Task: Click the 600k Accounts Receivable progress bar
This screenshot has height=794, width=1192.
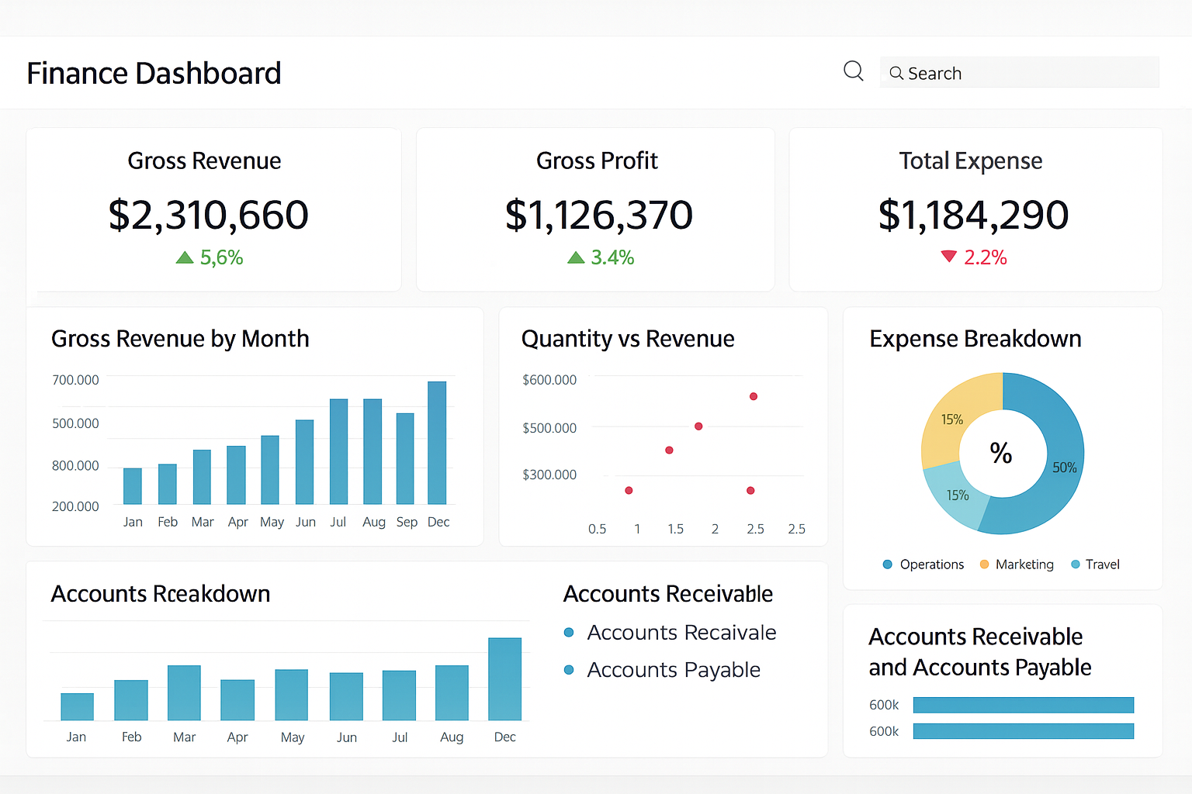Action: 1023,704
